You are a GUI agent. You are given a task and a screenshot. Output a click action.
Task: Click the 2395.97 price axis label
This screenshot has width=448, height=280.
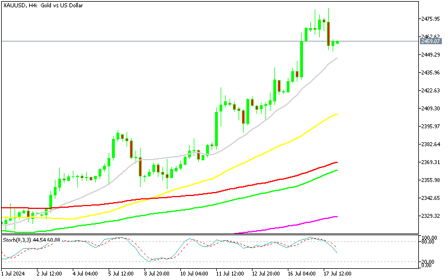[430, 127]
